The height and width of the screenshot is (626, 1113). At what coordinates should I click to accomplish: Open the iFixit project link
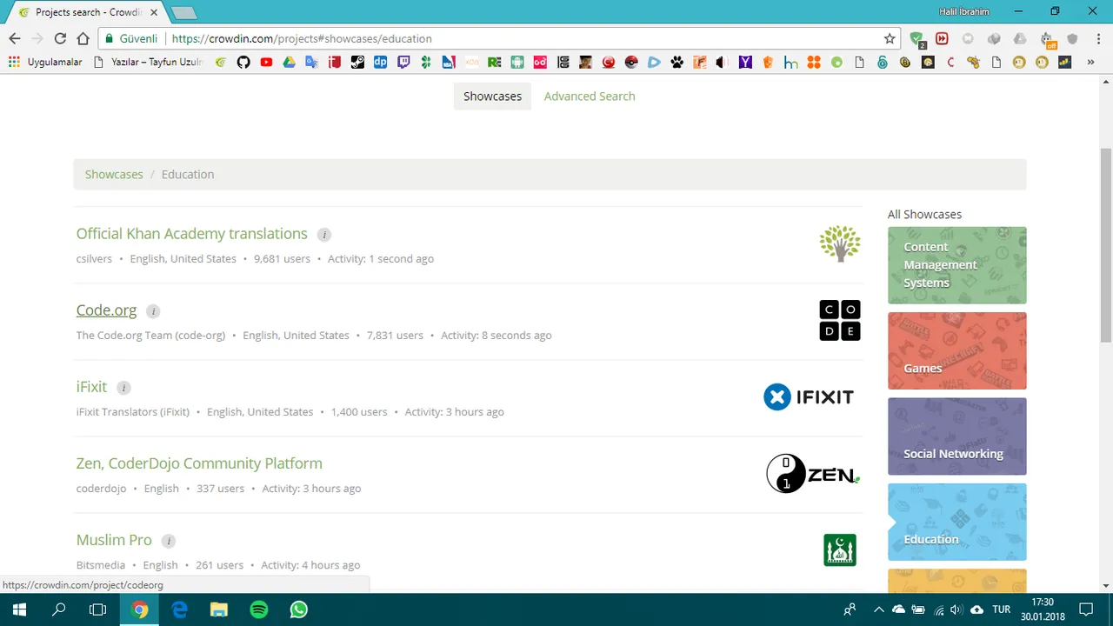tap(91, 387)
